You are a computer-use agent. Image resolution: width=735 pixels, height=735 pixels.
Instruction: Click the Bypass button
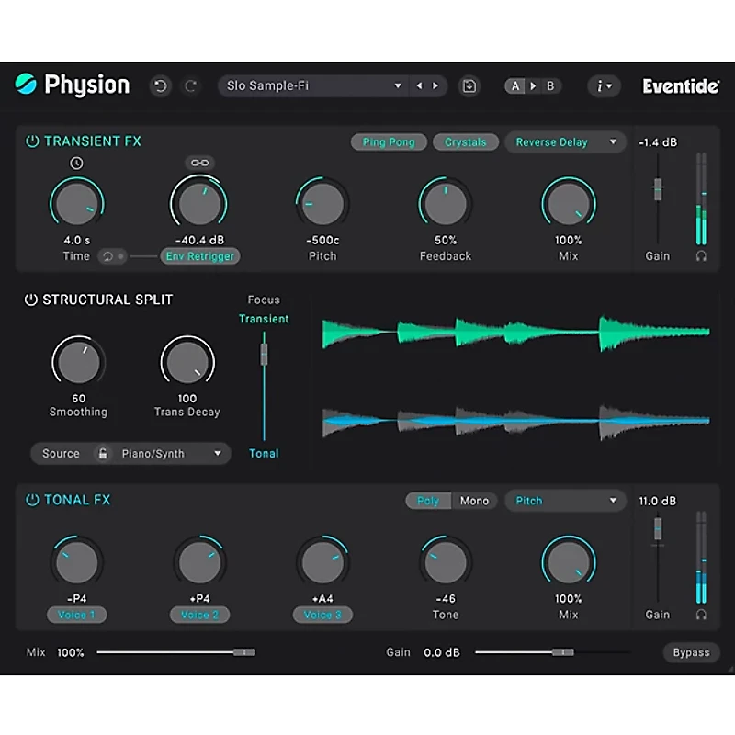click(x=692, y=652)
